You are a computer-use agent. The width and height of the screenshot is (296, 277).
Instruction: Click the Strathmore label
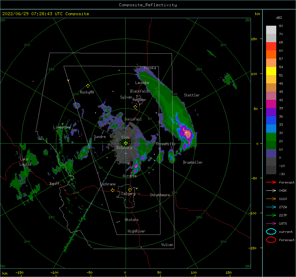[x=160, y=195]
